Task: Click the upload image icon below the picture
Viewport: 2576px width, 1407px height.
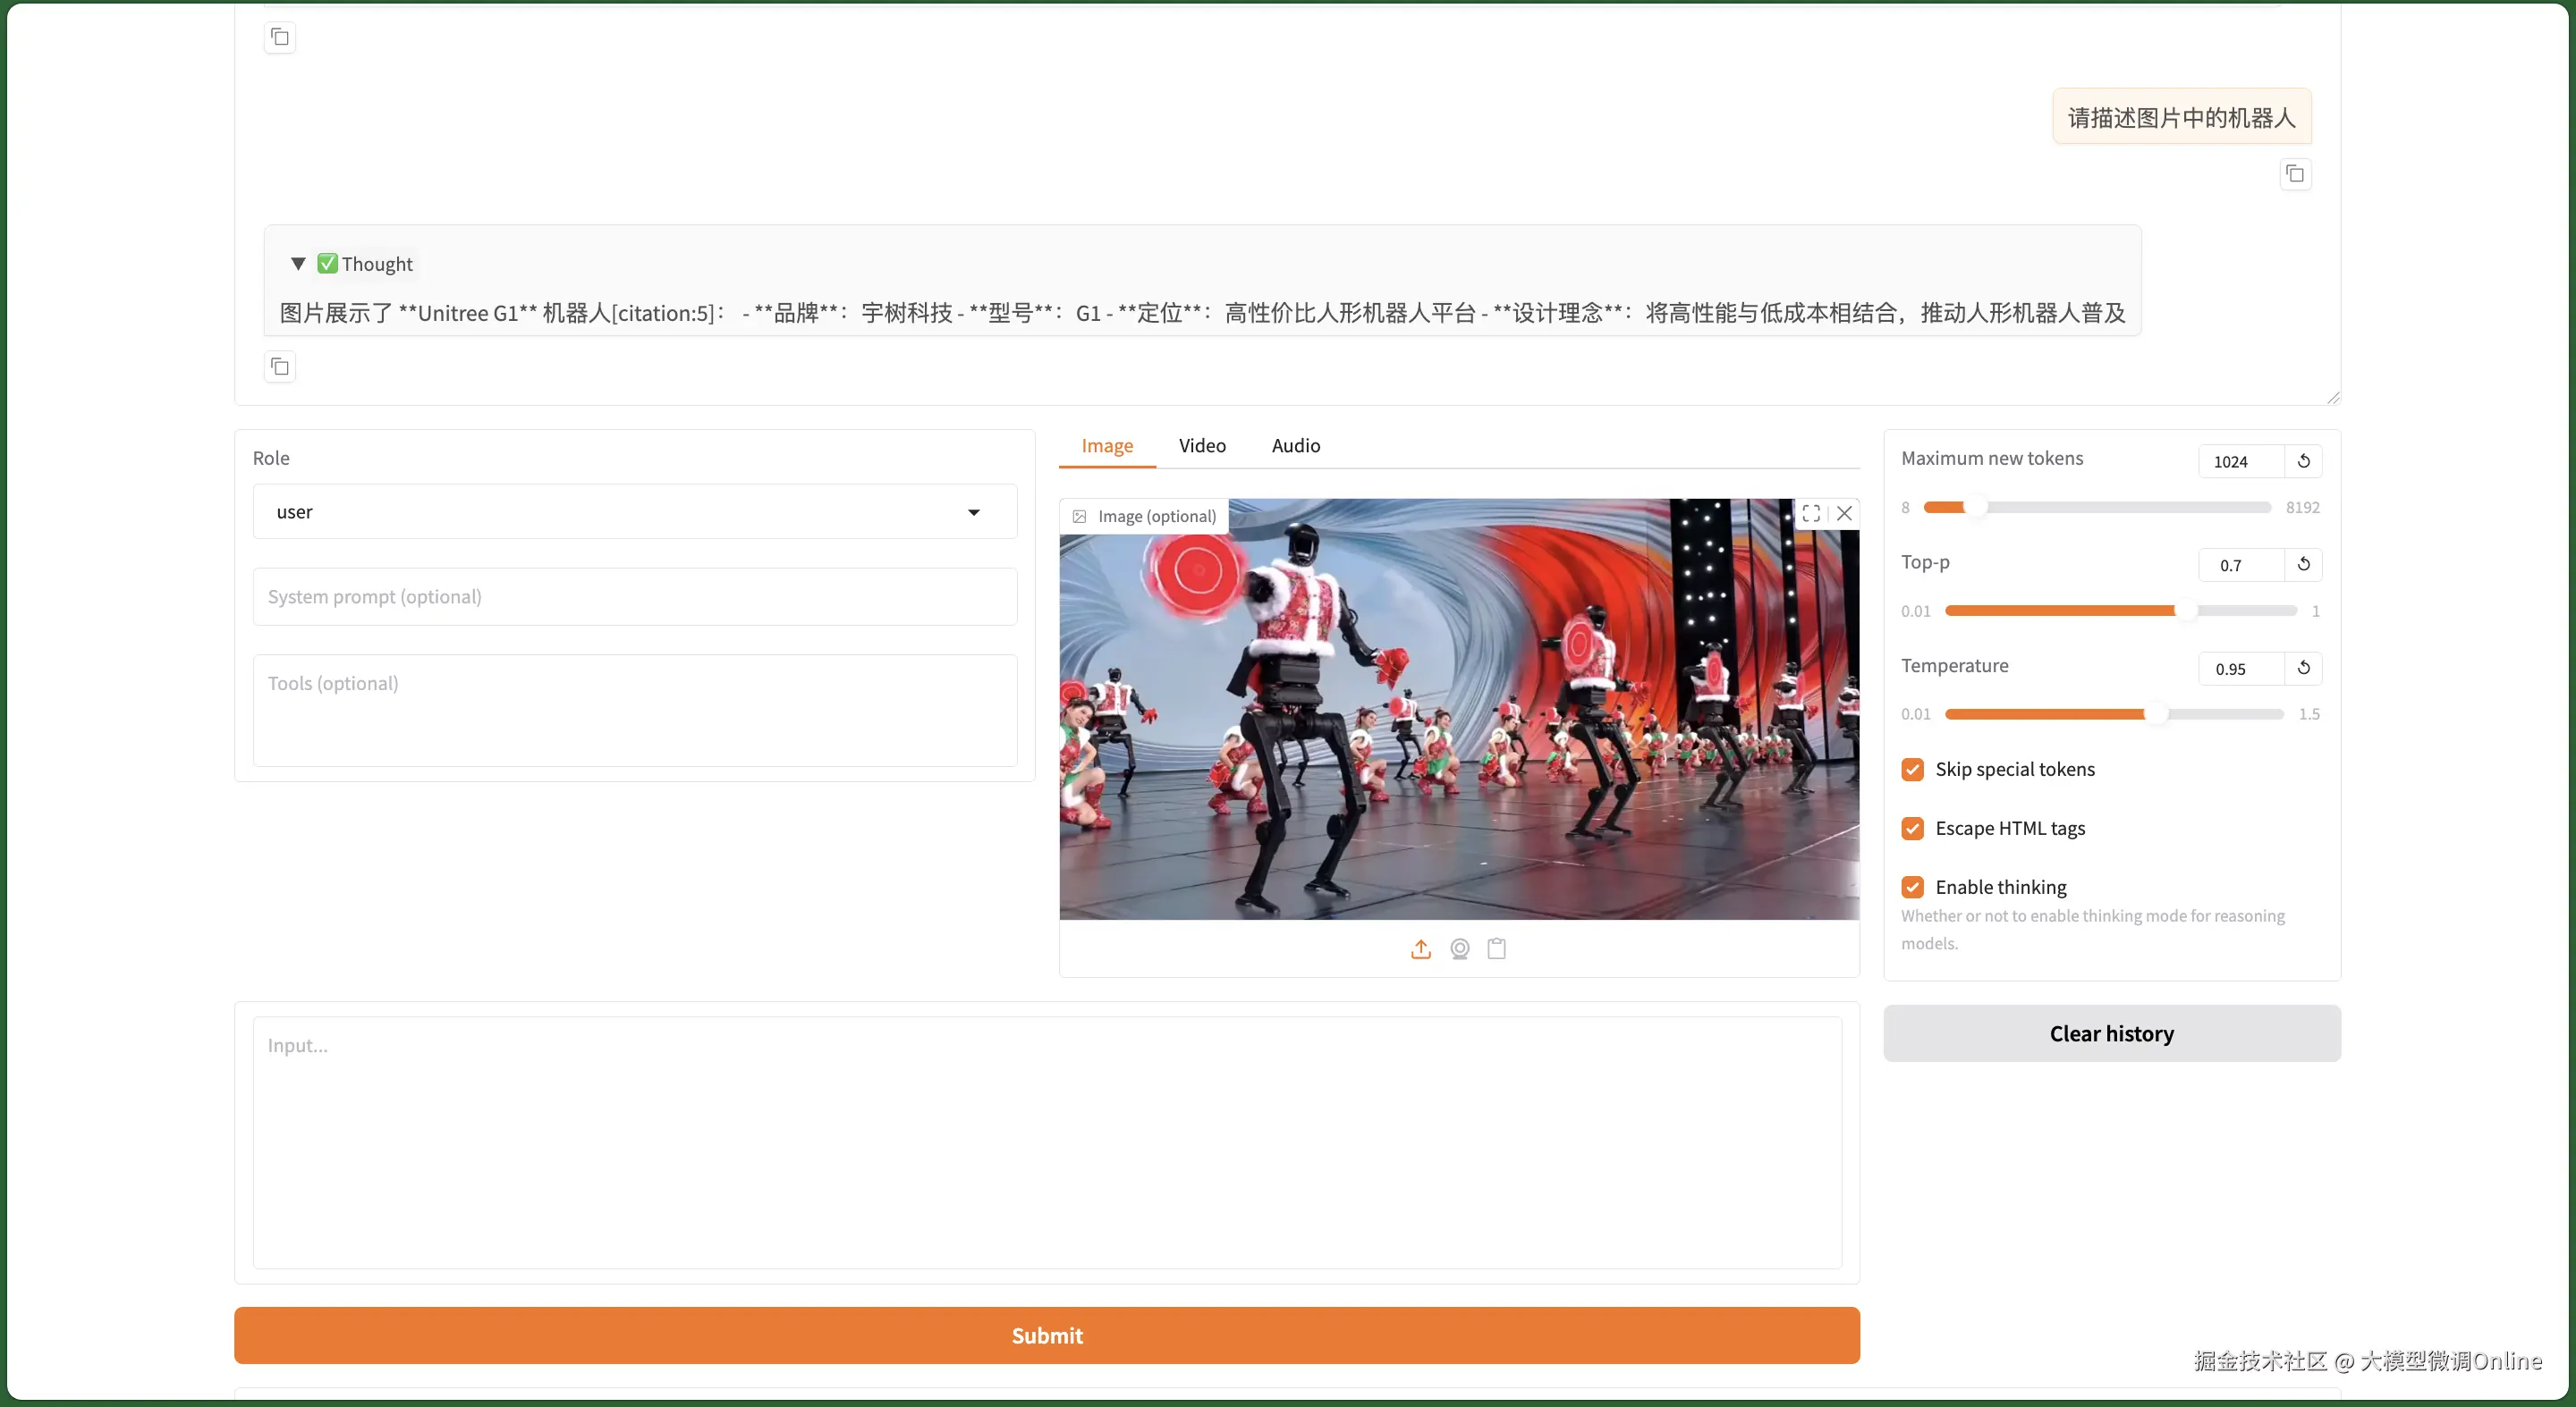Action: click(1420, 948)
